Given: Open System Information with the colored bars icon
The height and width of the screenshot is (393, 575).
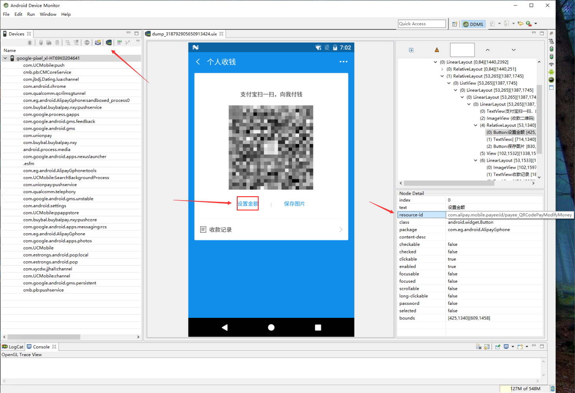Looking at the screenshot, I should (x=119, y=42).
